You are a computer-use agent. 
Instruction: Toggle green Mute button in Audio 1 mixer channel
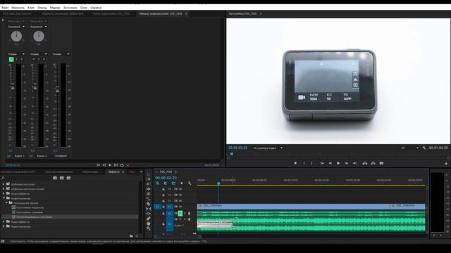(x=11, y=59)
